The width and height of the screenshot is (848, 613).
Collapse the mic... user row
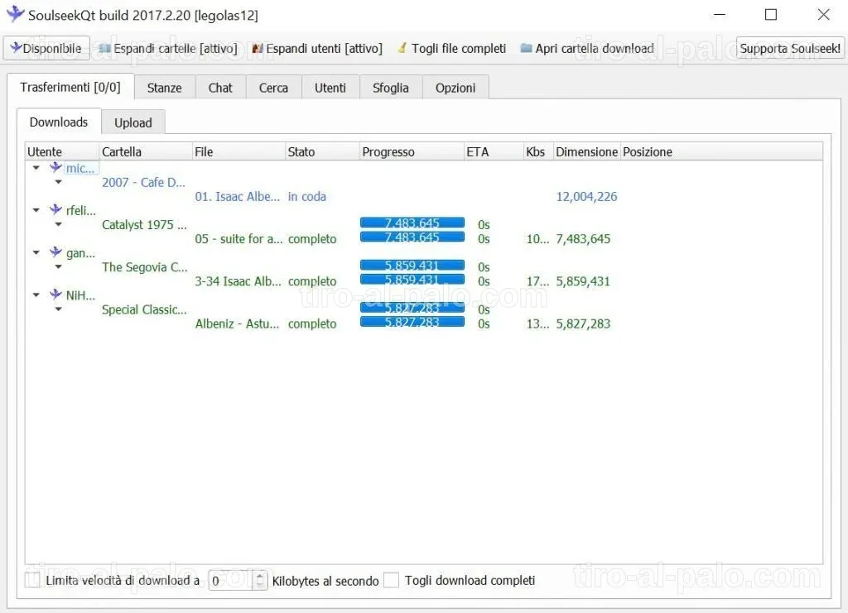36,168
